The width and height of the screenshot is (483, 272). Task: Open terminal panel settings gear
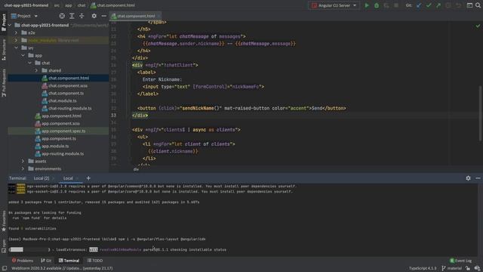[468, 178]
